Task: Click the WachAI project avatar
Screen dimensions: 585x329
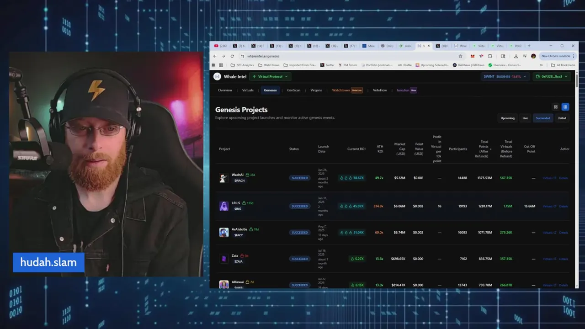Action: 223,178
